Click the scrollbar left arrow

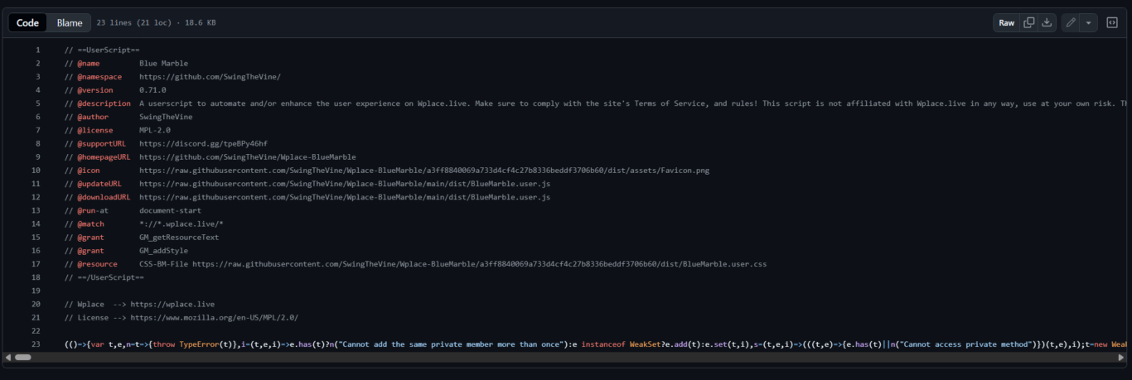(7, 357)
